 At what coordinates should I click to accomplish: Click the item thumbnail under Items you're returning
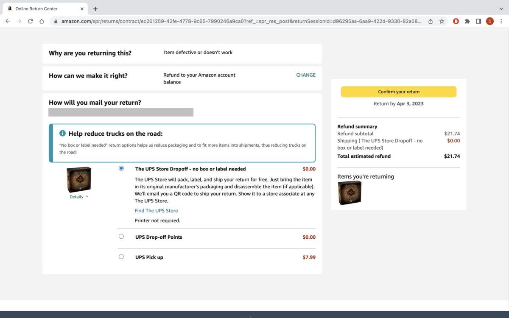350,193
